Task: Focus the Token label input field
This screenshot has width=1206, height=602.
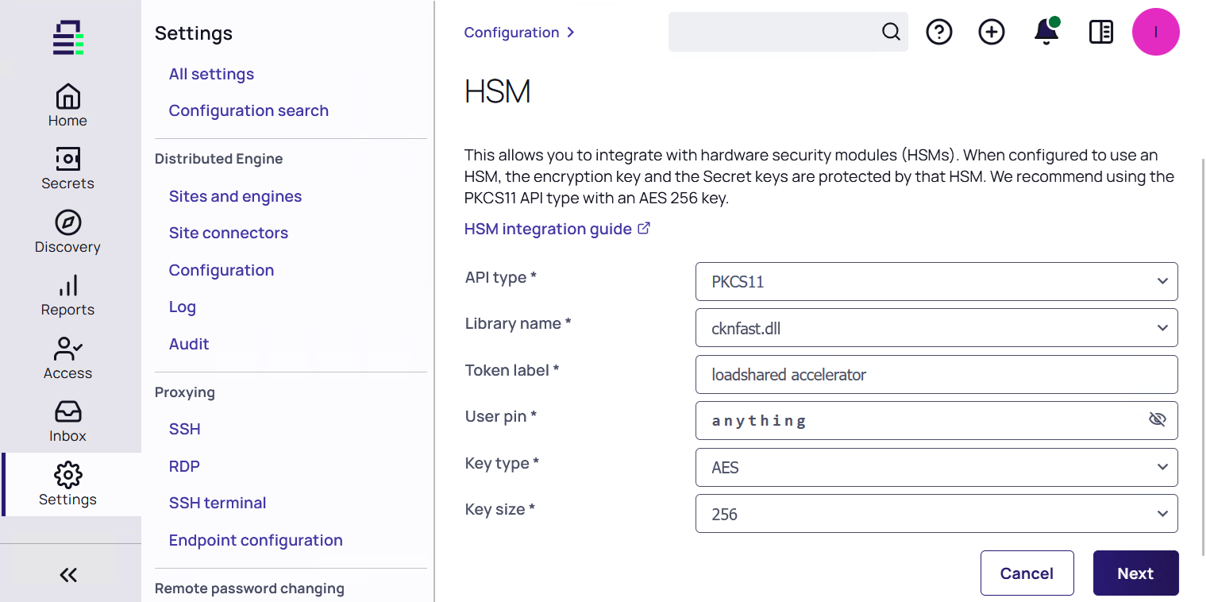Action: pos(937,374)
